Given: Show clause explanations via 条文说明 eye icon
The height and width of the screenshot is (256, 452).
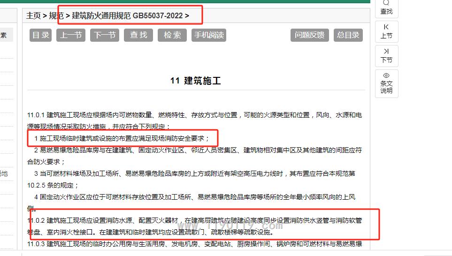Looking at the screenshot, I should (386, 75).
